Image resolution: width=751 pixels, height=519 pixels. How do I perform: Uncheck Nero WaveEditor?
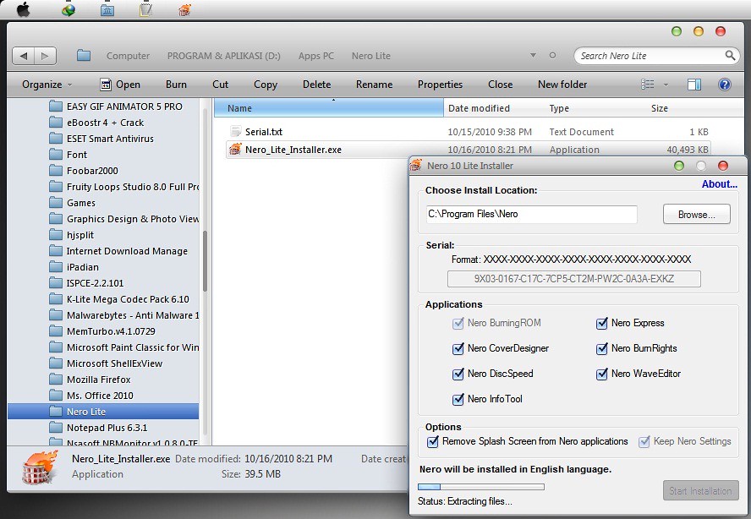(x=601, y=374)
